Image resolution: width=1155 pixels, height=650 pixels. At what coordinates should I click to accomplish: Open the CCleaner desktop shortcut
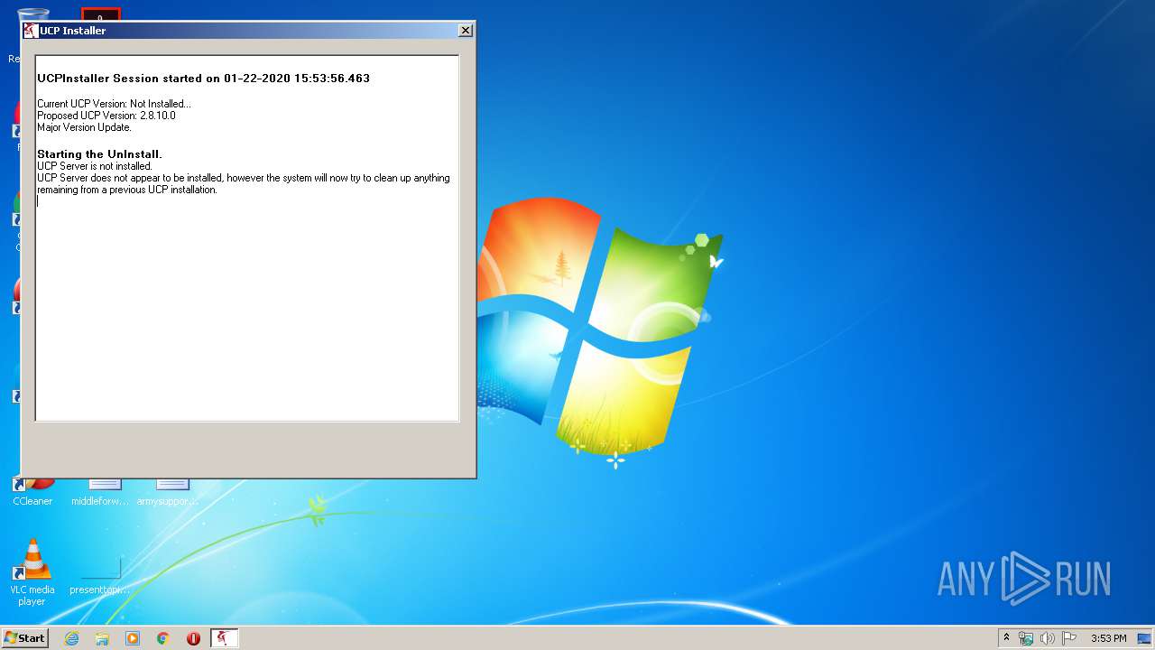click(32, 493)
